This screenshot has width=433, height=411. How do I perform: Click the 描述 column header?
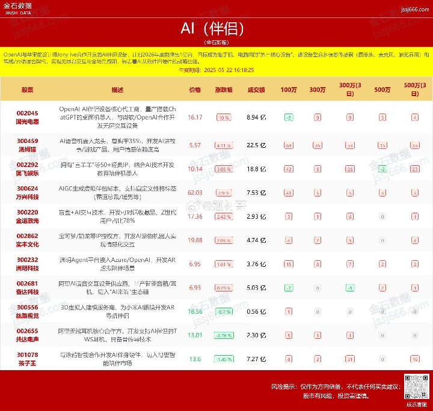[x=117, y=90]
